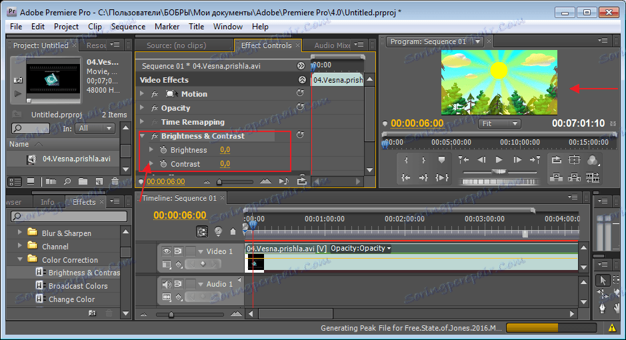Click Set Encore chapter marker button

tap(218, 231)
